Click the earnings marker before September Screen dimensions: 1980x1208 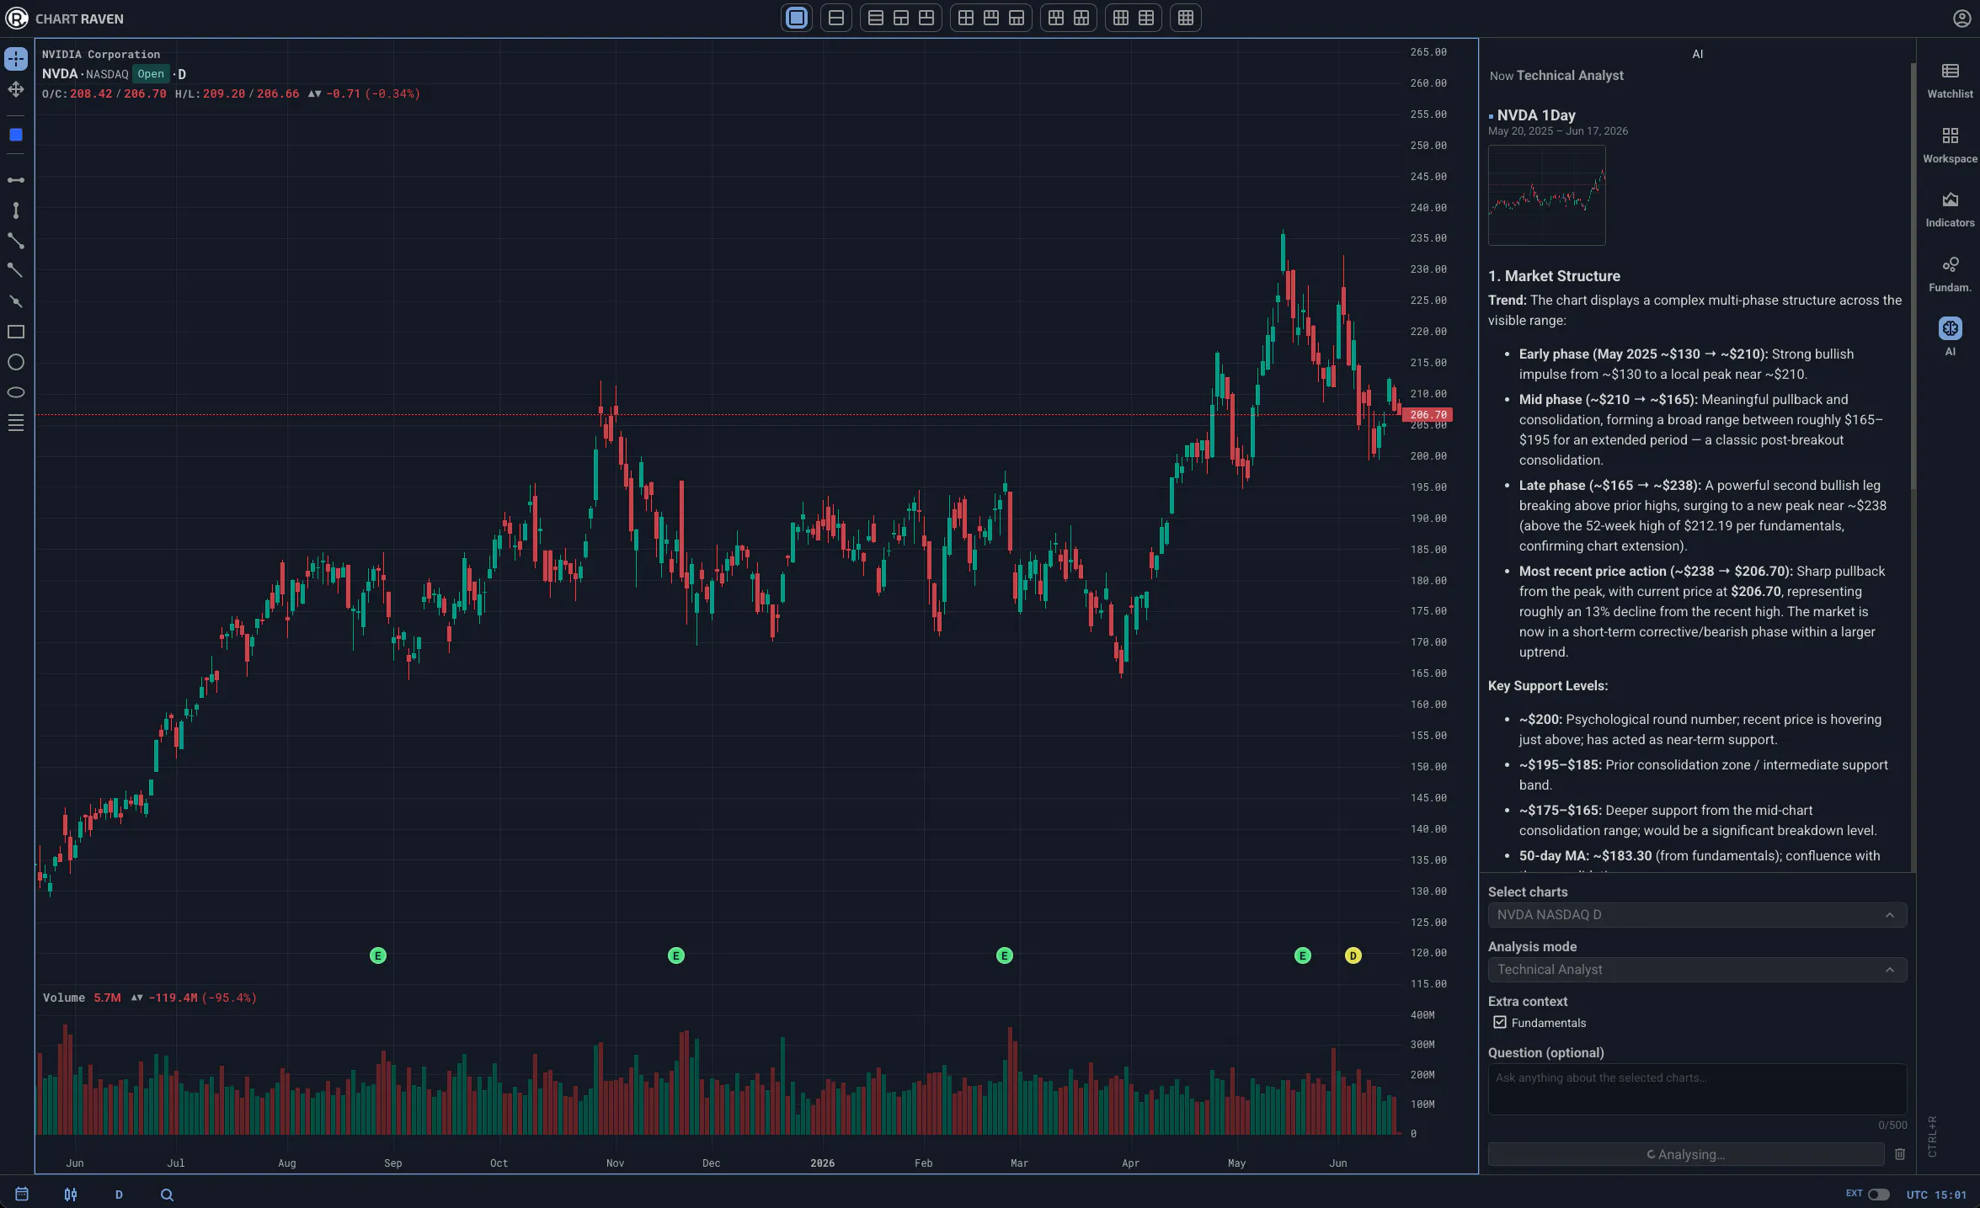(x=378, y=955)
